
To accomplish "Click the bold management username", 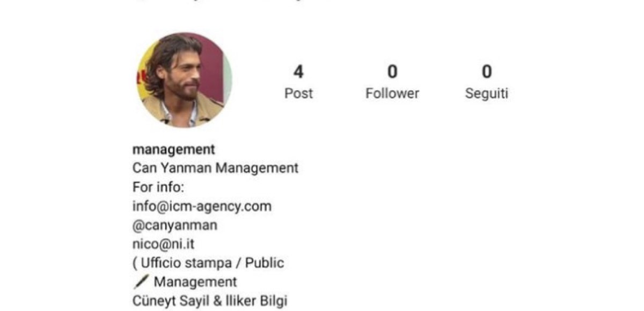I will 173,149.
